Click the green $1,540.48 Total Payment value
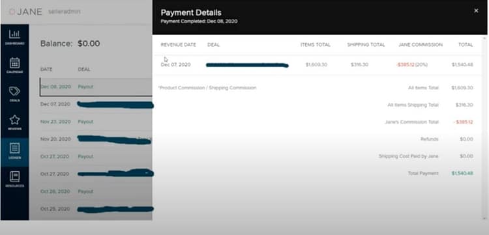 click(462, 173)
